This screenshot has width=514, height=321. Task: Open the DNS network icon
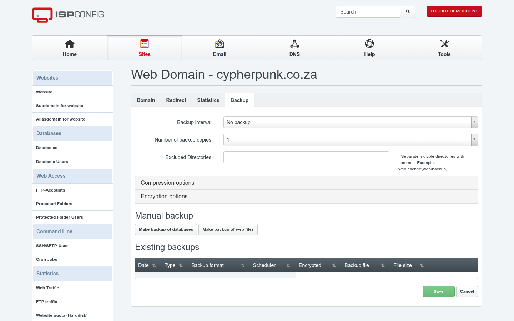click(294, 44)
